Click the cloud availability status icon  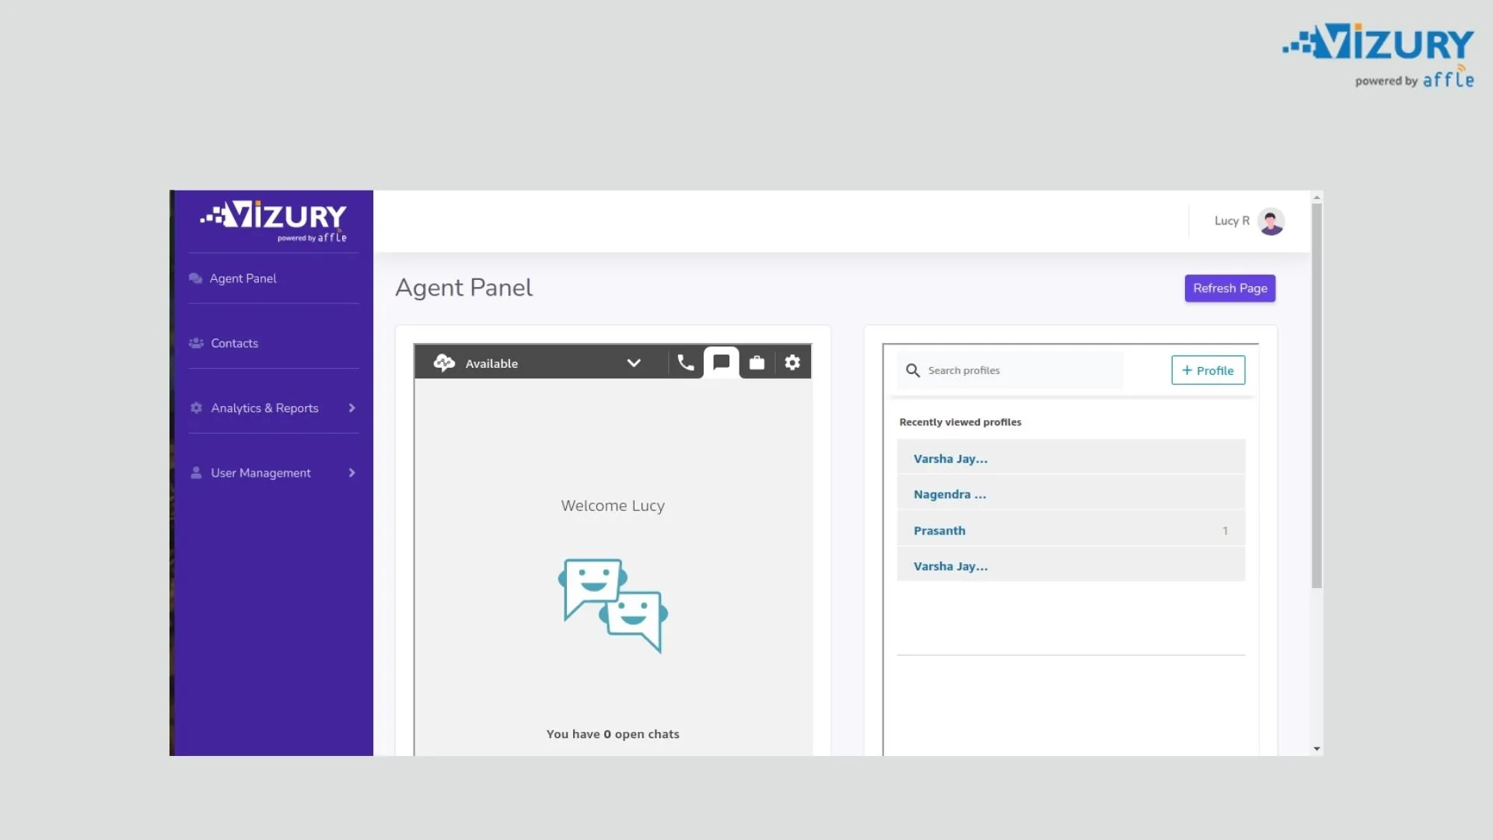click(444, 363)
